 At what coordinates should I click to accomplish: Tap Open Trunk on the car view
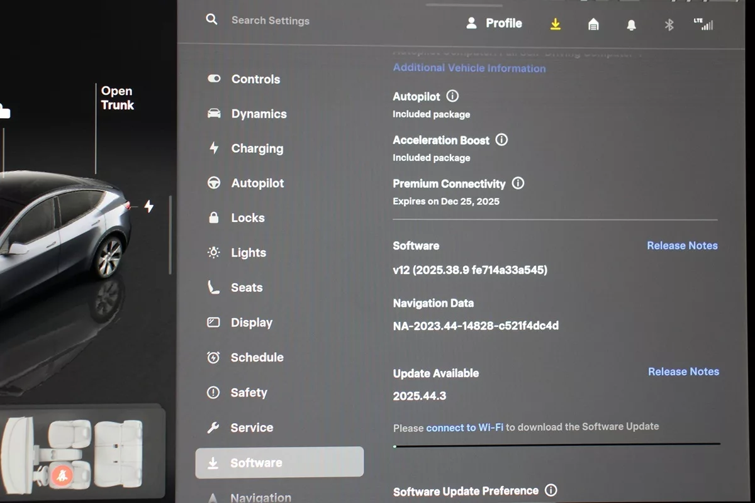pyautogui.click(x=117, y=98)
